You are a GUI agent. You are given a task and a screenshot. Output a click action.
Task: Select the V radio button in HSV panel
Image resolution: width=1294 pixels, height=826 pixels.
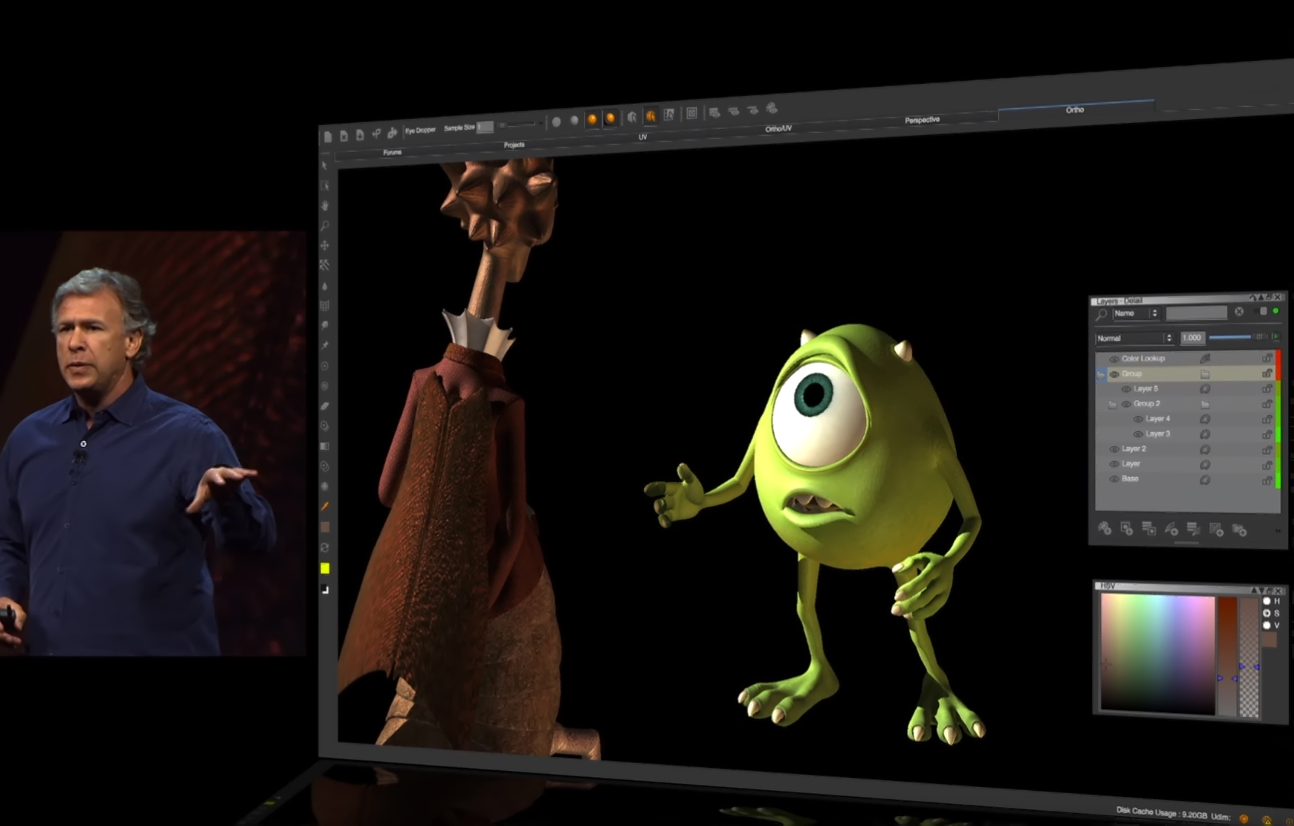pos(1267,625)
